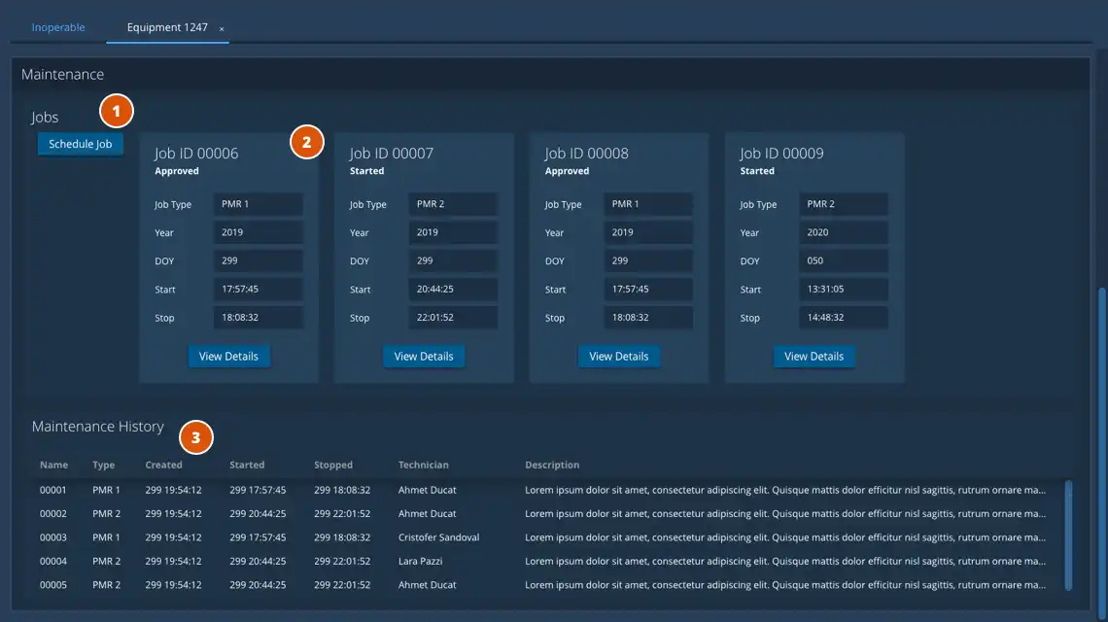Click Start field 13:31:05 in Job 00009
This screenshot has height=622, width=1108.
coord(843,289)
